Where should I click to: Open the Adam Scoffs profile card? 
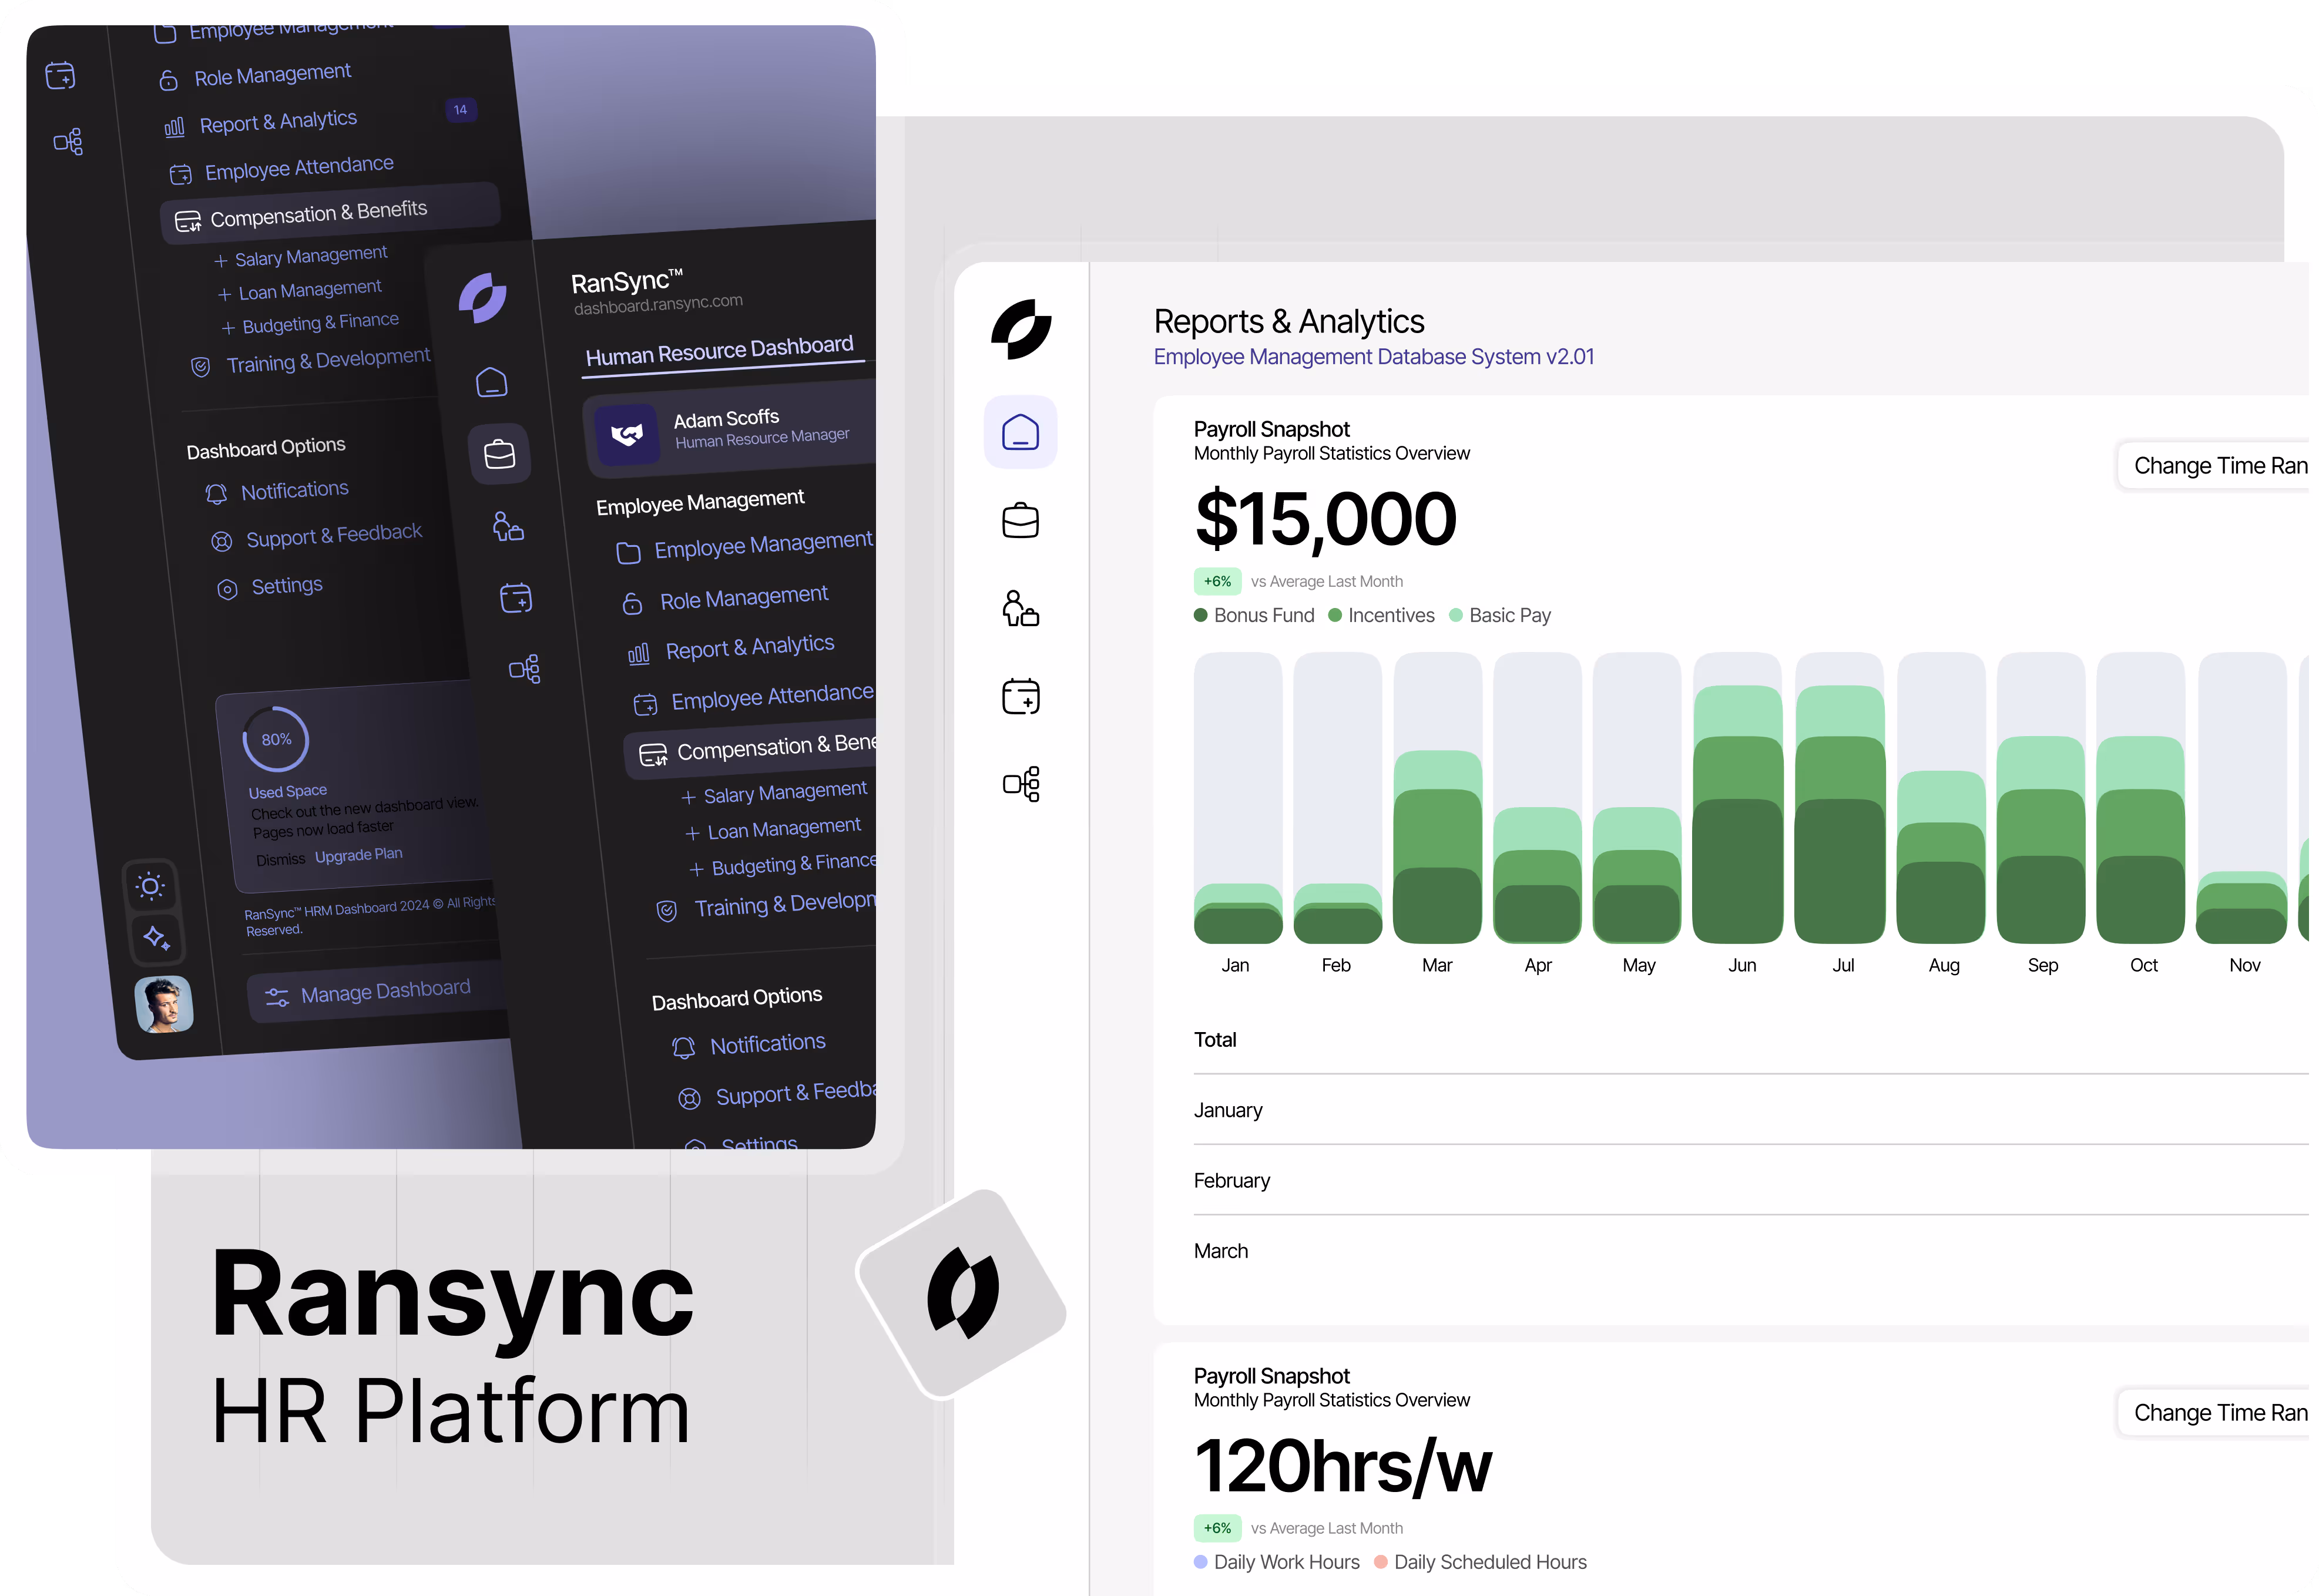coord(730,429)
